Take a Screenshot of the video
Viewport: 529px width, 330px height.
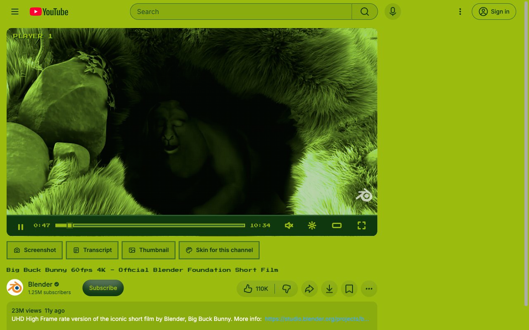tap(35, 250)
